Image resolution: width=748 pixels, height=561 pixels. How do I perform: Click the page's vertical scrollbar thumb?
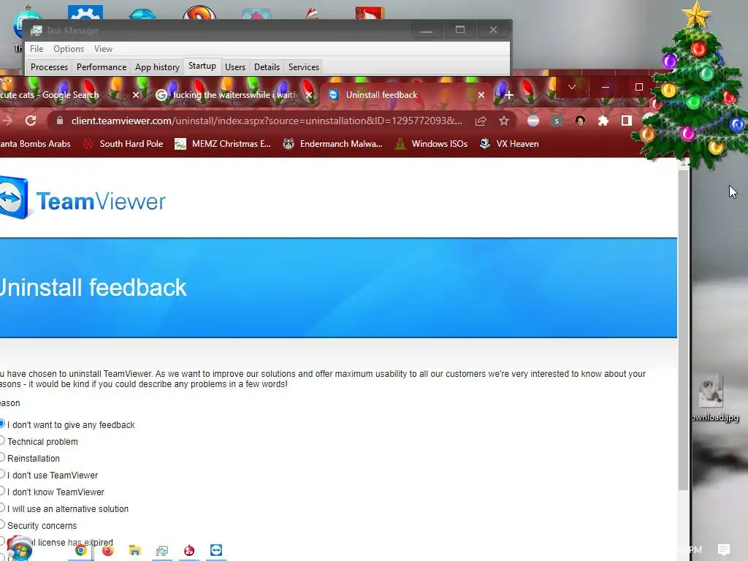click(x=683, y=329)
